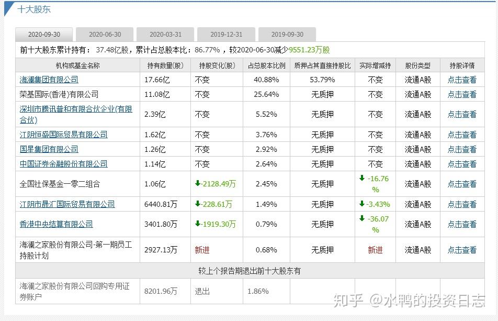This screenshot has height=321, width=498.
Task: Click the 53.79% pledge ratio cell
Action: pyautogui.click(x=322, y=80)
